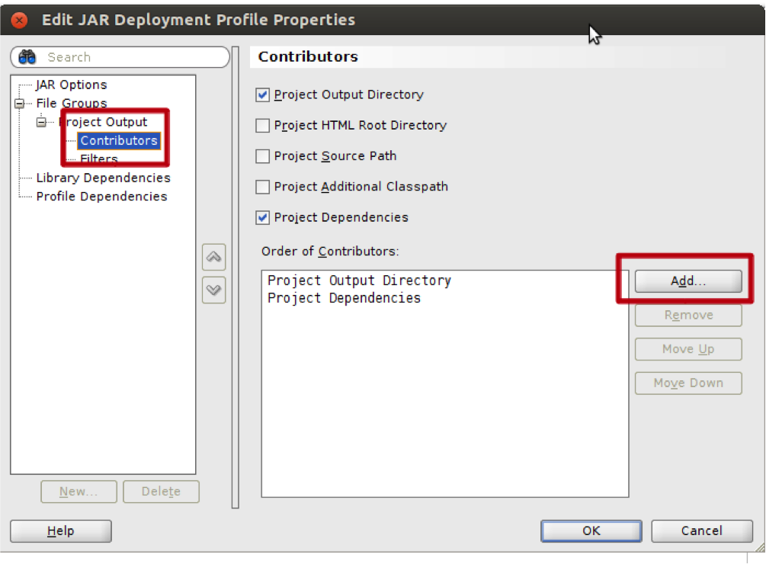Click the up chevron arrow button
766x564 pixels.
[x=213, y=257]
